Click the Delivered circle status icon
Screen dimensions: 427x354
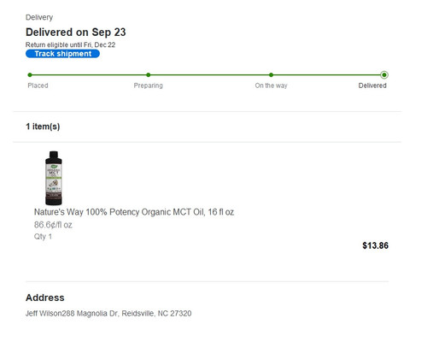pyautogui.click(x=384, y=75)
